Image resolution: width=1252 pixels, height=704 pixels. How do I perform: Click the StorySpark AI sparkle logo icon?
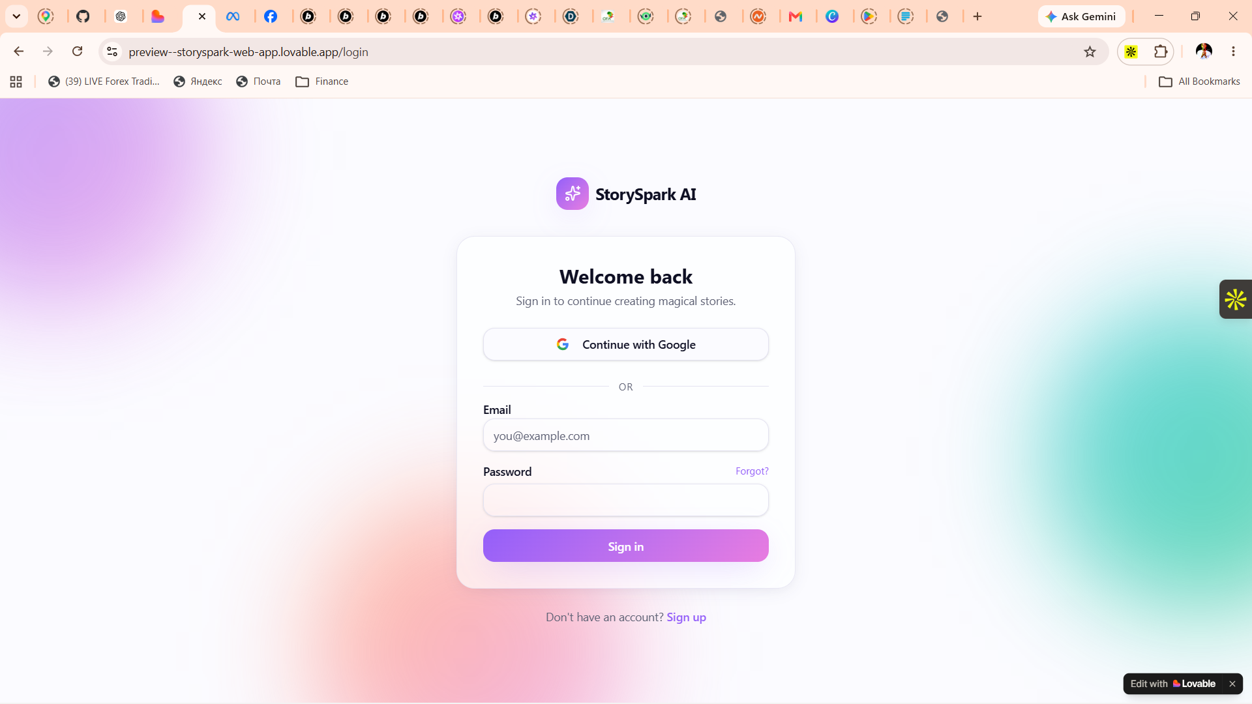[572, 194]
